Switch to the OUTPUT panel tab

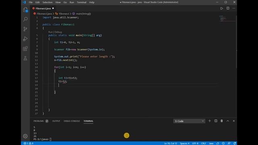pos(56,121)
